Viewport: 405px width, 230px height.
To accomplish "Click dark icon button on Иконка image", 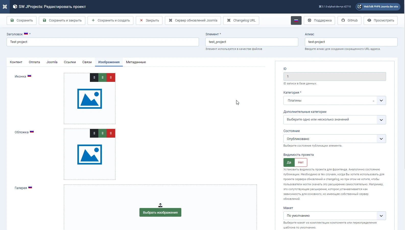I will click(x=94, y=78).
